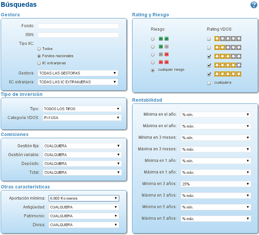This screenshot has width=259, height=235.
Task: Open the blue help question-mark icon
Action: click(254, 5)
